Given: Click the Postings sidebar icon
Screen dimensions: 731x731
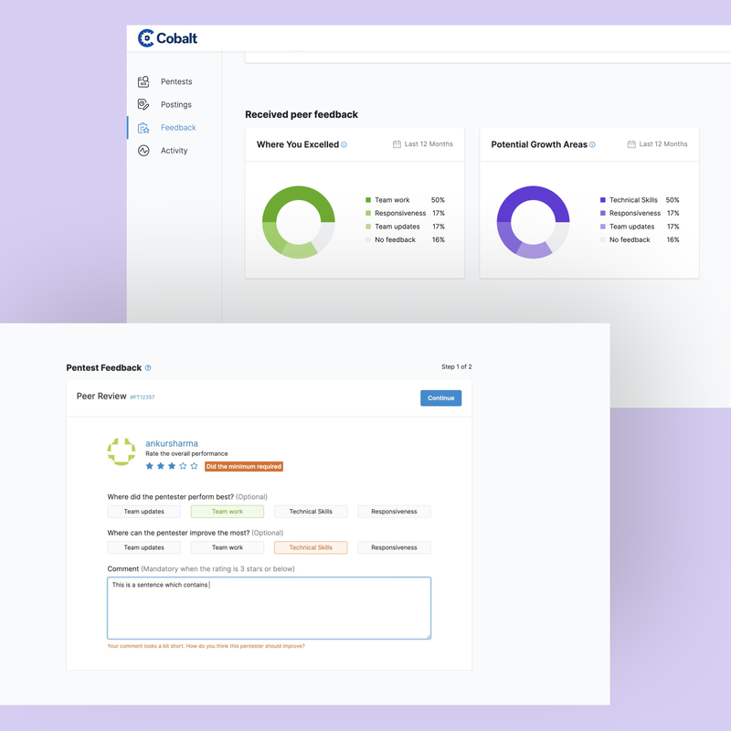Looking at the screenshot, I should click(143, 105).
